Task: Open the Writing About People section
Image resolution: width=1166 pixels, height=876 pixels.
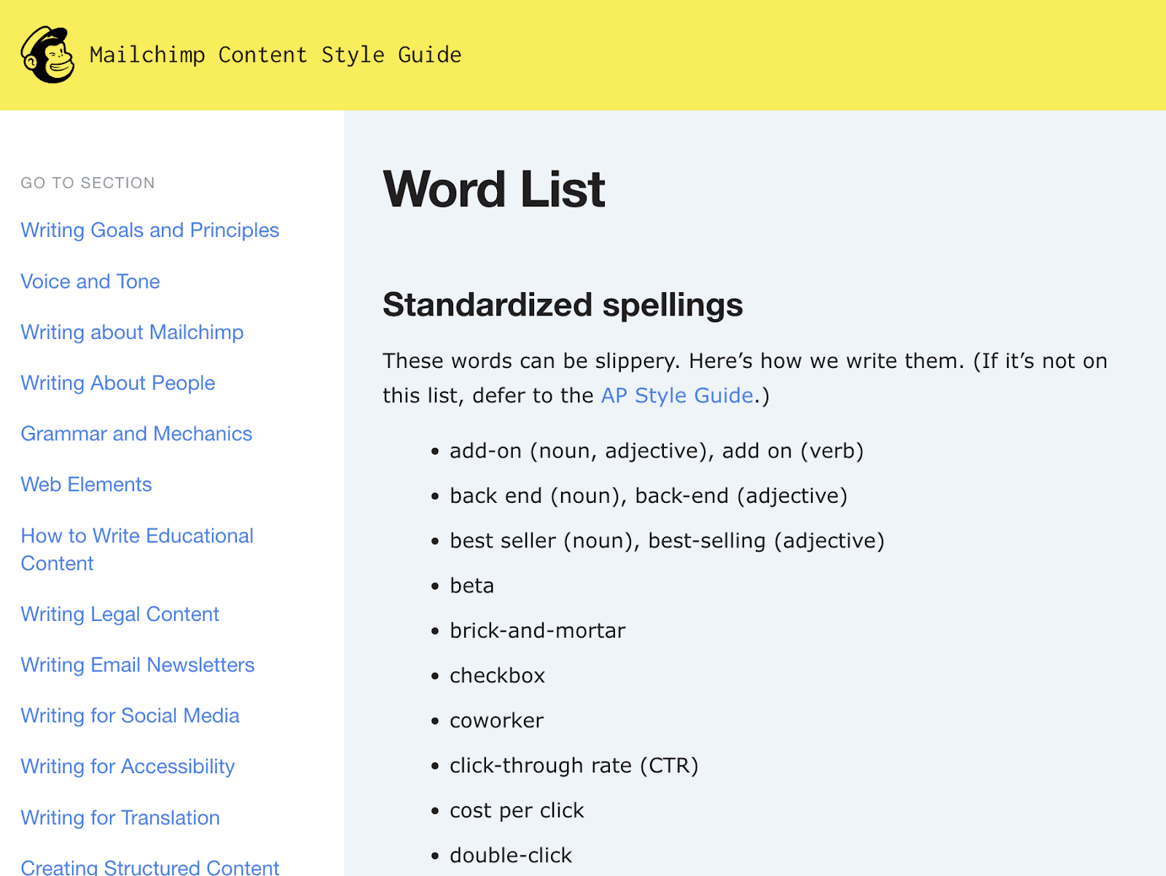Action: 118,383
